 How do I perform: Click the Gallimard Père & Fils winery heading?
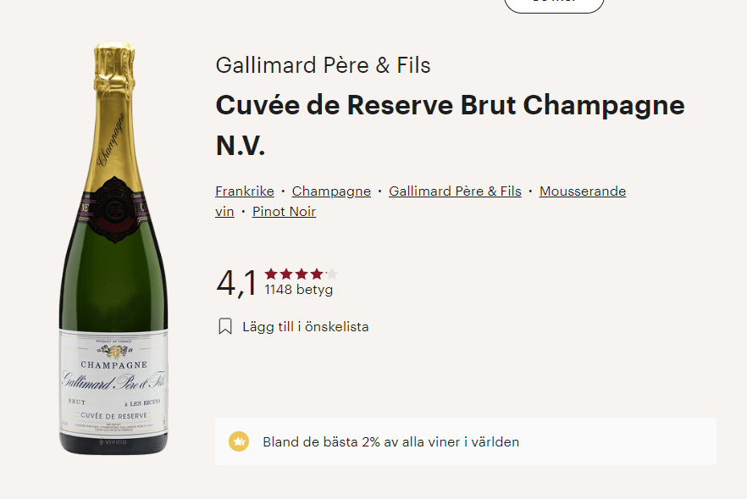click(323, 65)
